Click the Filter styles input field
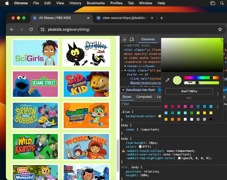Viewport: 227px width, 180px height. [x=141, y=104]
